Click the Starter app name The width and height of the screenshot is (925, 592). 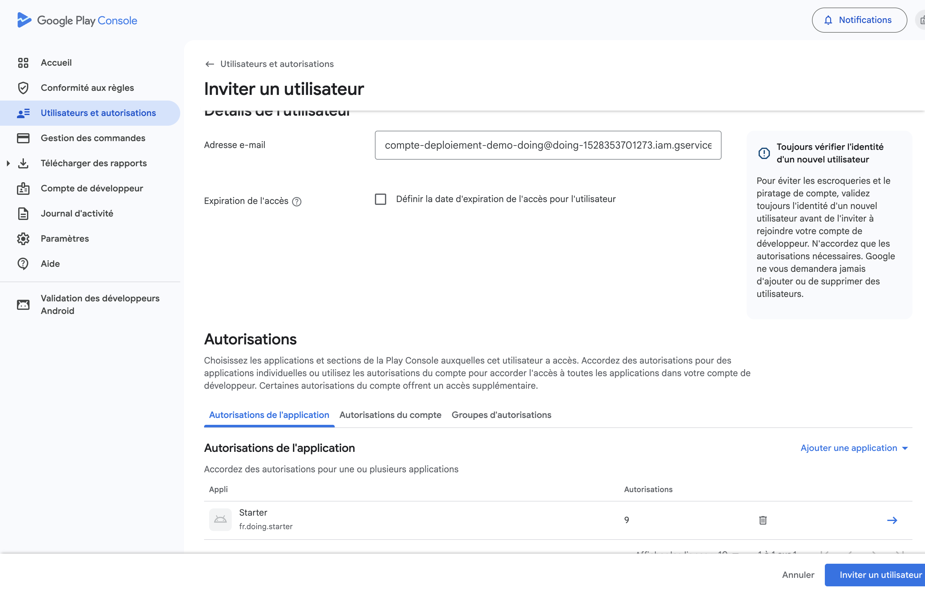[x=253, y=513]
